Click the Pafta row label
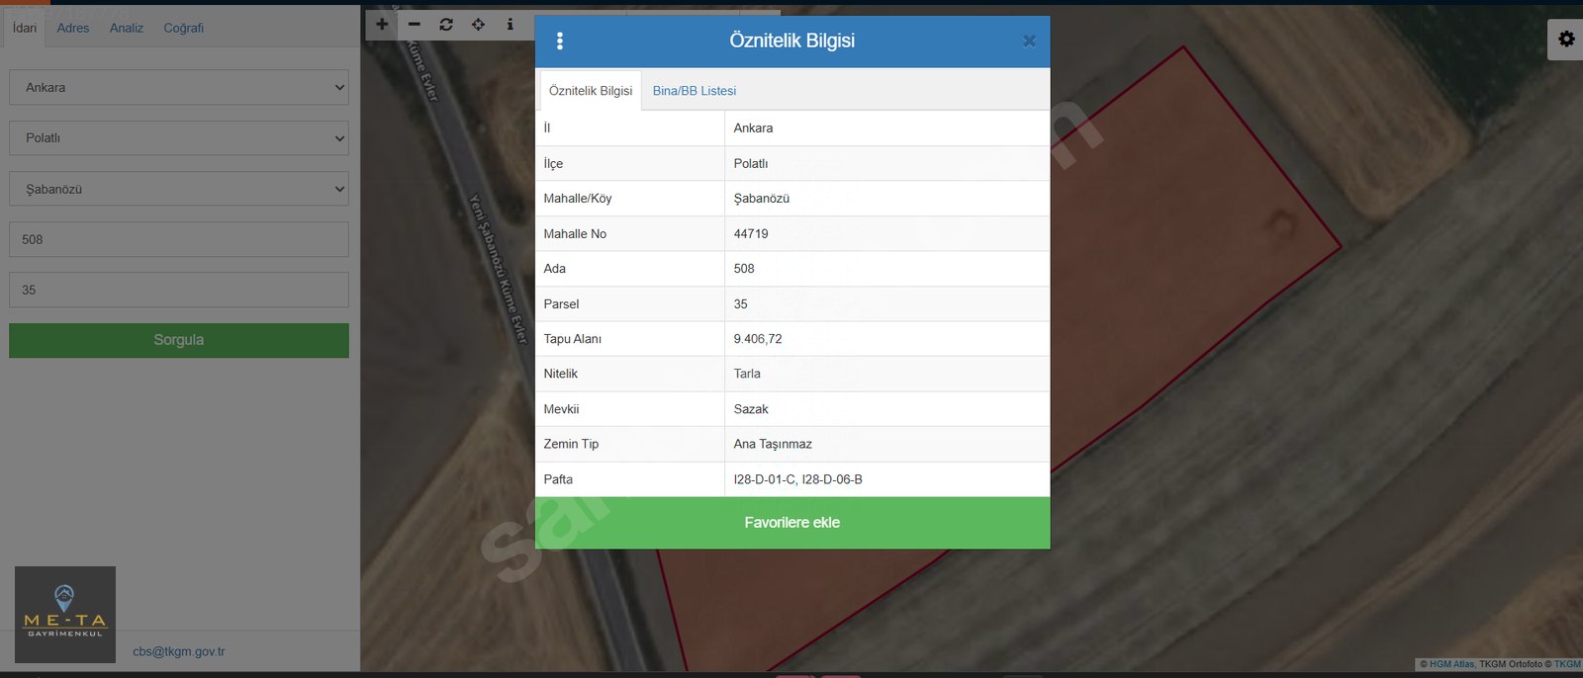 (558, 479)
